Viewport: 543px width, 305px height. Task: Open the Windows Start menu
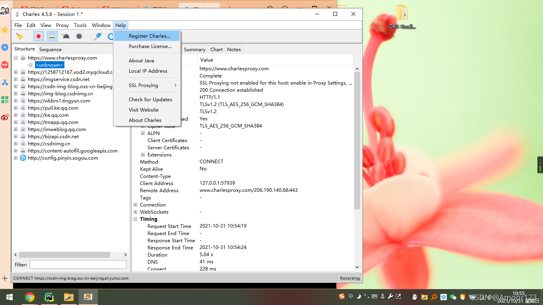click(x=10, y=297)
